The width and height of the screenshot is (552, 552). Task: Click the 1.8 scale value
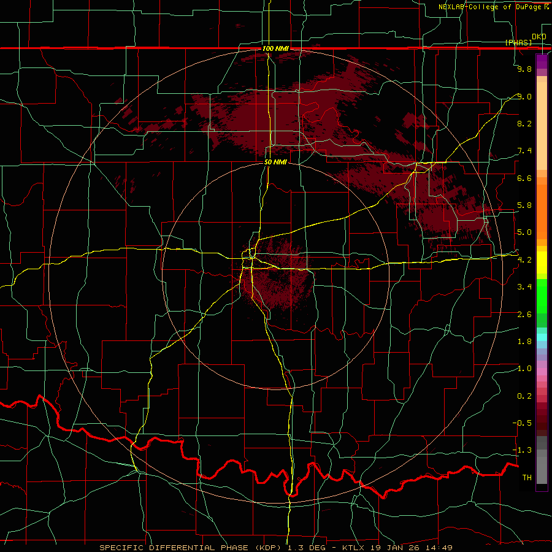pos(524,342)
